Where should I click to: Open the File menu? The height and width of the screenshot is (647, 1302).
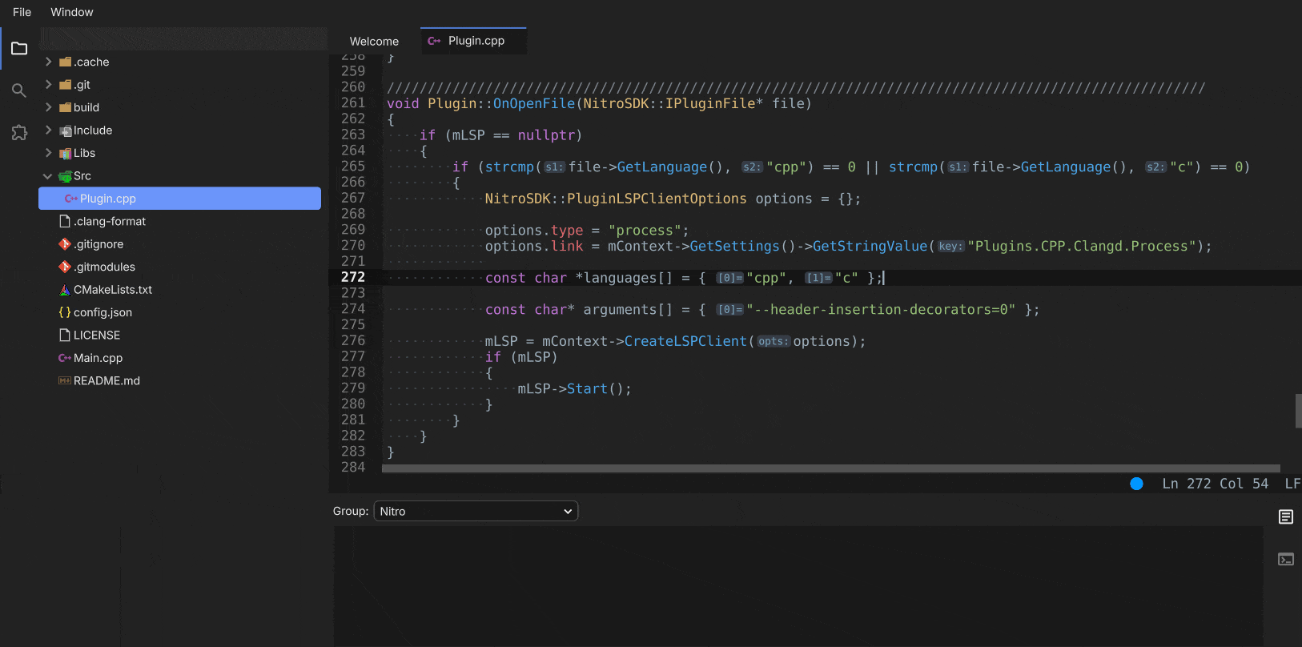(22, 12)
